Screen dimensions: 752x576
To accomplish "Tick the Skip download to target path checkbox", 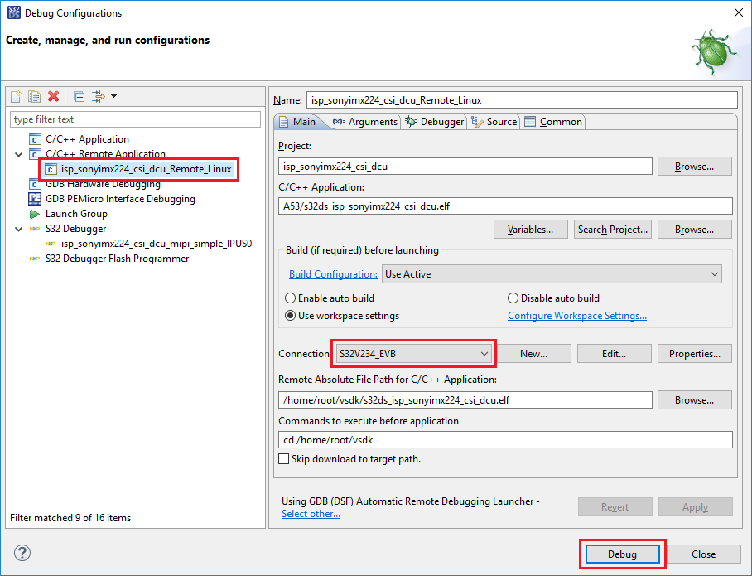I will (x=284, y=459).
